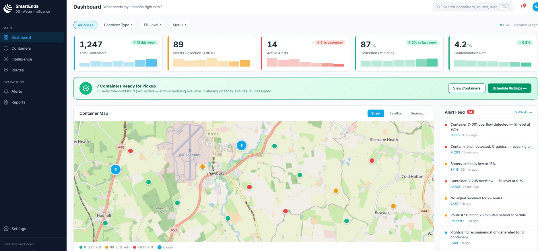Expand the Container Type dropdown
Viewport: 538px width, 251px height.
[x=118, y=25]
